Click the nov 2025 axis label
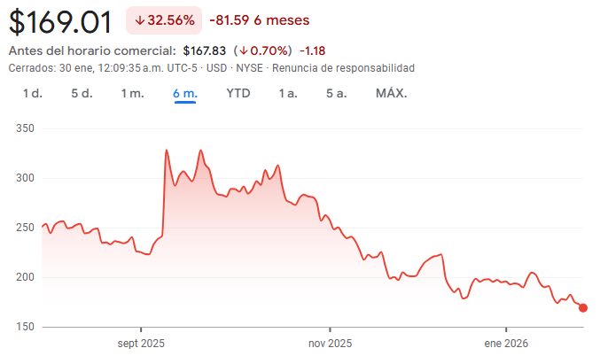 (x=328, y=342)
